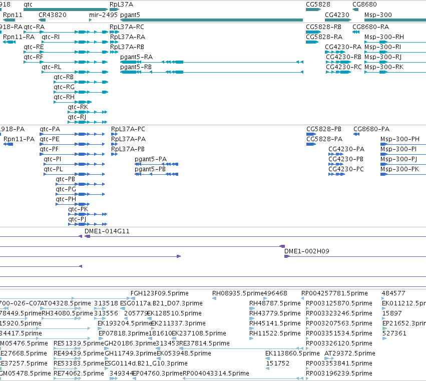Viewport: 426px width, 381px height.
Task: Select protein feature qtc-PK
Action: coord(88,214)
